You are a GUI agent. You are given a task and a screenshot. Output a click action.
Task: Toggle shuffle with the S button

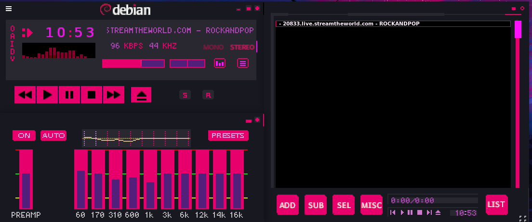(185, 95)
